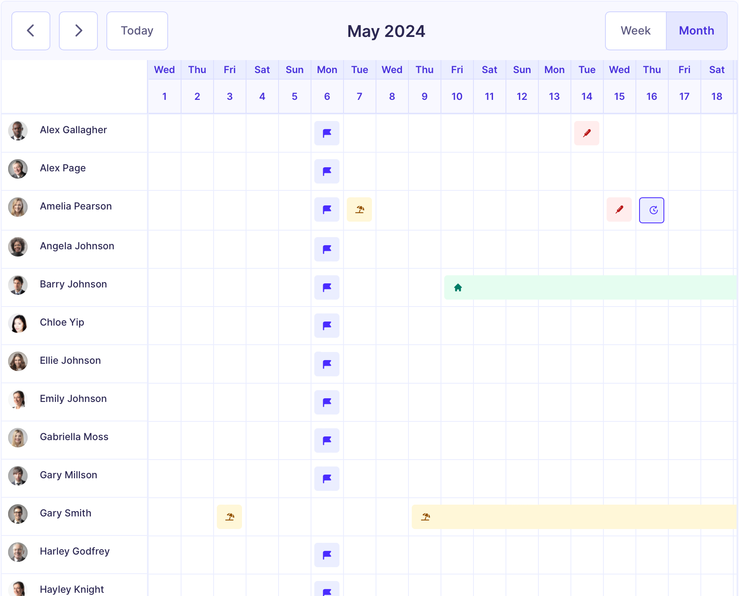Click Chloe Yip's flag icon on May 6
The image size is (739, 596).
click(x=327, y=326)
